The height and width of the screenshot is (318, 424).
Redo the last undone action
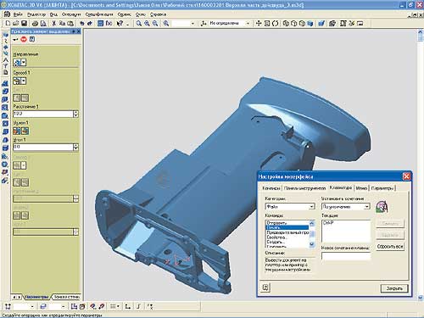point(90,24)
